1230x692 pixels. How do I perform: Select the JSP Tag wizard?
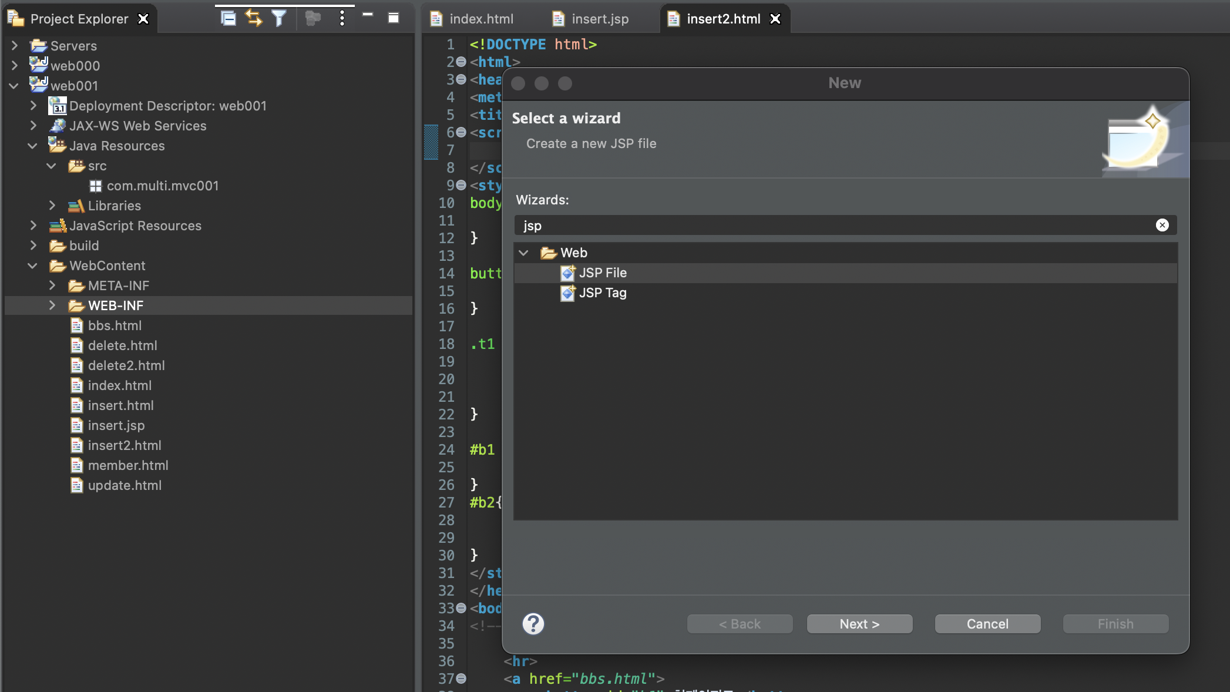(602, 293)
